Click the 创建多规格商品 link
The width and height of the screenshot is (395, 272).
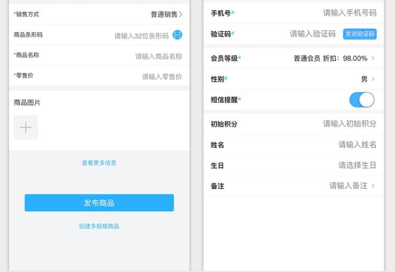point(99,226)
